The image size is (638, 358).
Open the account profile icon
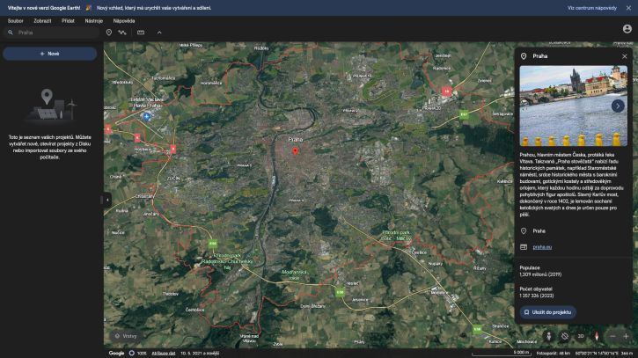click(x=627, y=29)
